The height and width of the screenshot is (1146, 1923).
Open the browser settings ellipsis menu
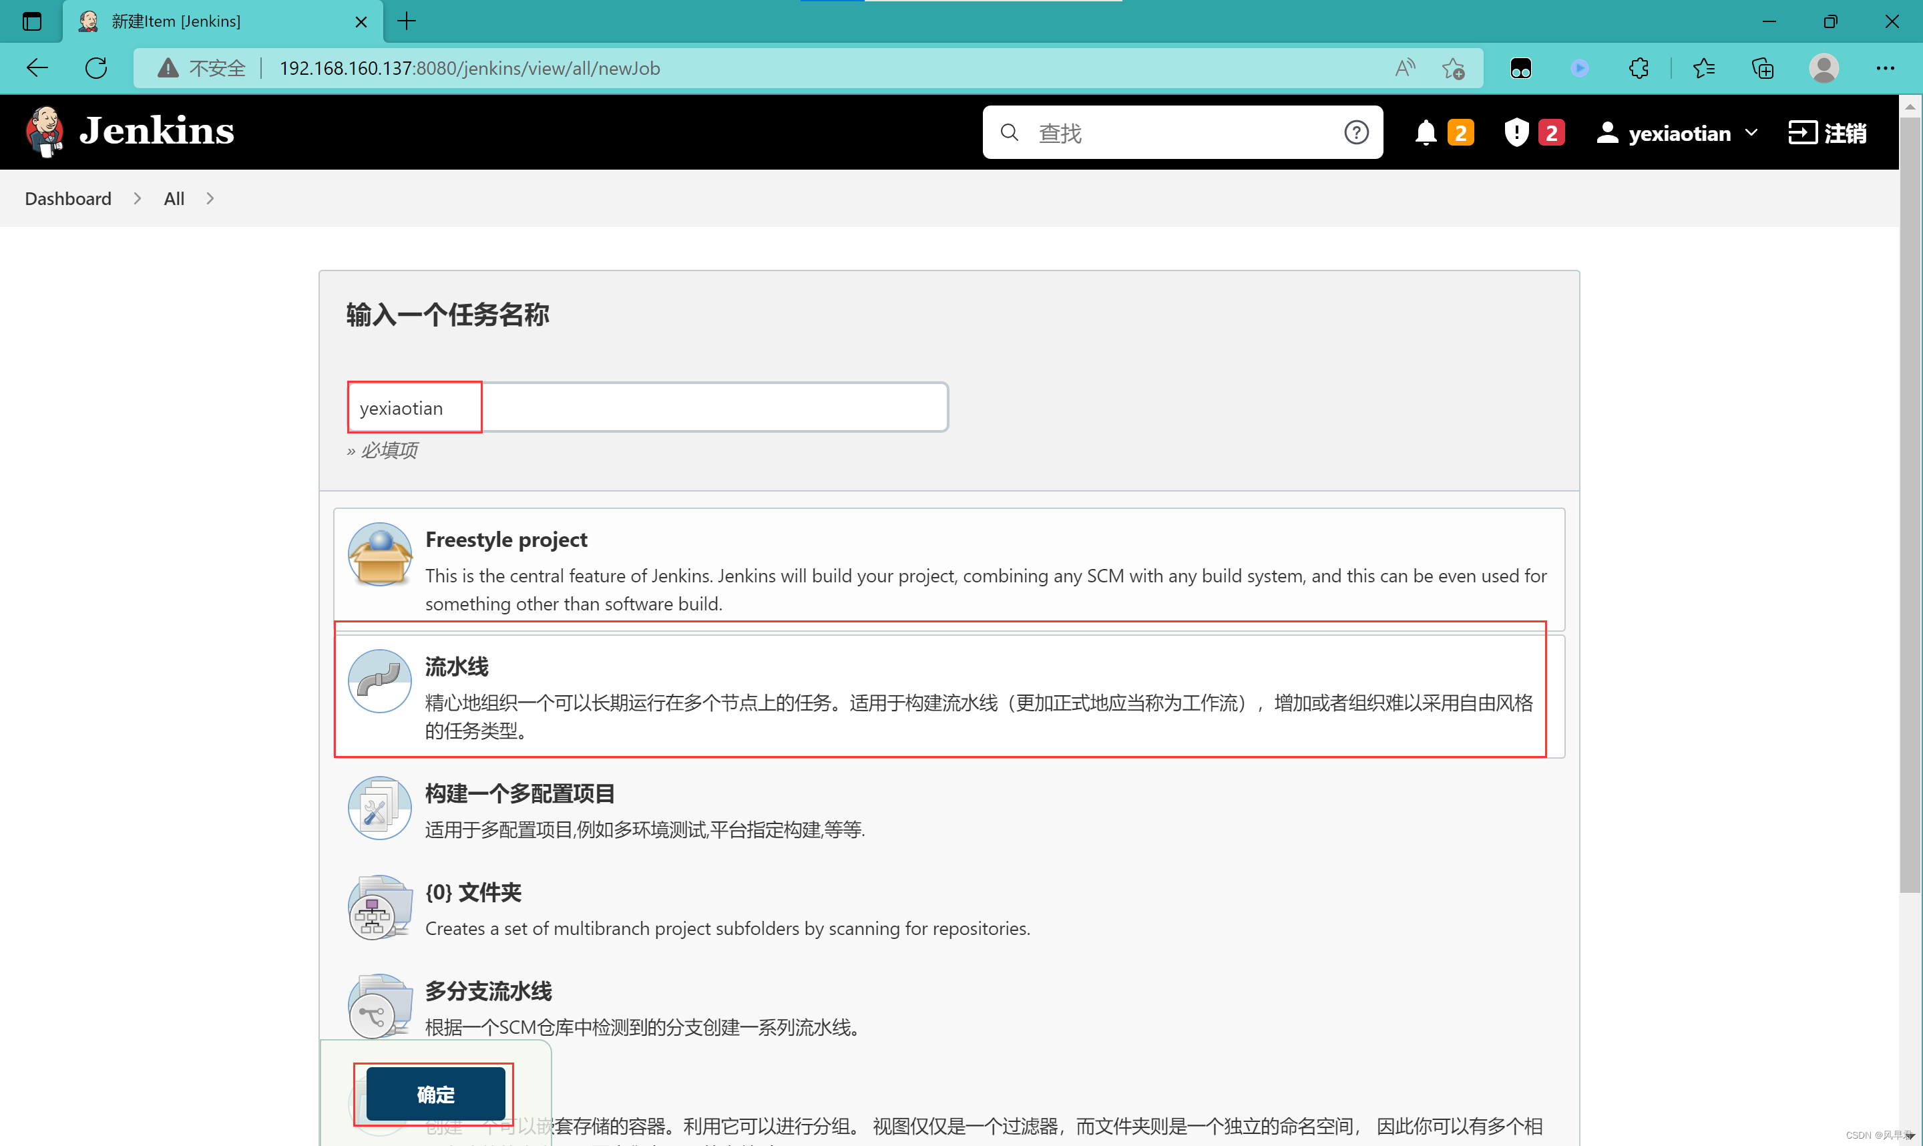1885,68
